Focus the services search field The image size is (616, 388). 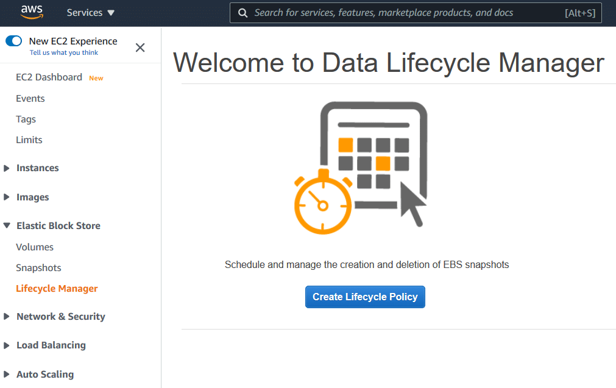coord(416,13)
